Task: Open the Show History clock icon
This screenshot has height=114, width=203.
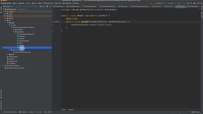Action: (188, 3)
